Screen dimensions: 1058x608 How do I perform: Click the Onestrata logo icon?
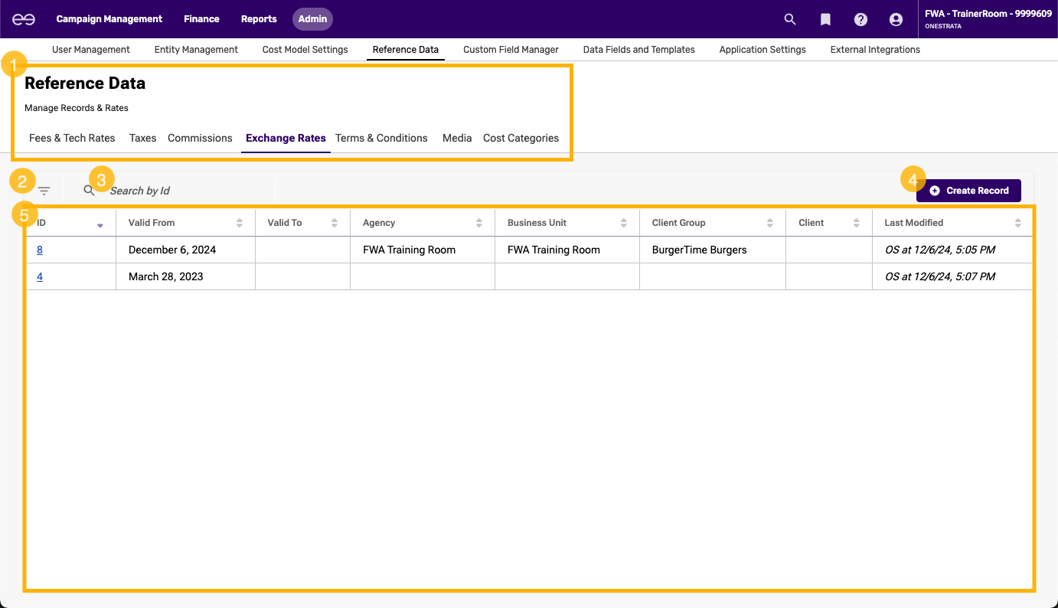click(x=23, y=19)
